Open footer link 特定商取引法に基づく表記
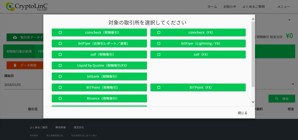This screenshot has width=298, height=140. [x=84, y=136]
